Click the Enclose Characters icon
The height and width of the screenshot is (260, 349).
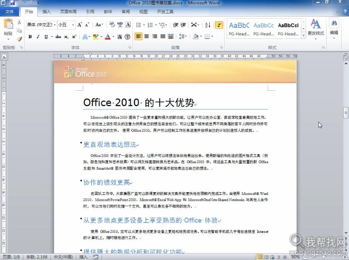[x=128, y=37]
